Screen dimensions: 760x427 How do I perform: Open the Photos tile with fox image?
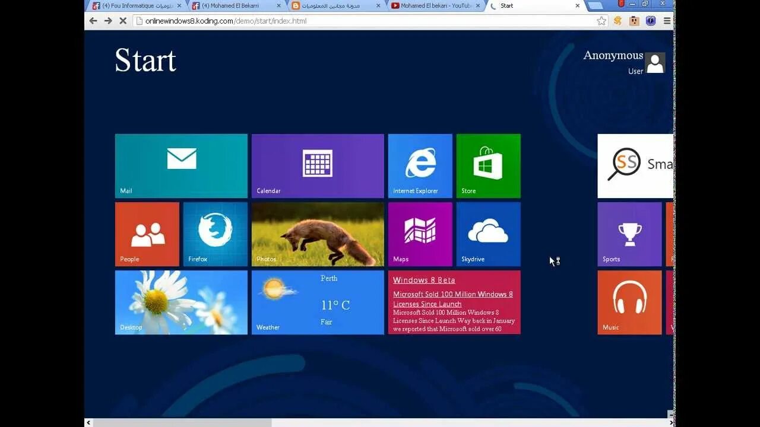(x=318, y=234)
